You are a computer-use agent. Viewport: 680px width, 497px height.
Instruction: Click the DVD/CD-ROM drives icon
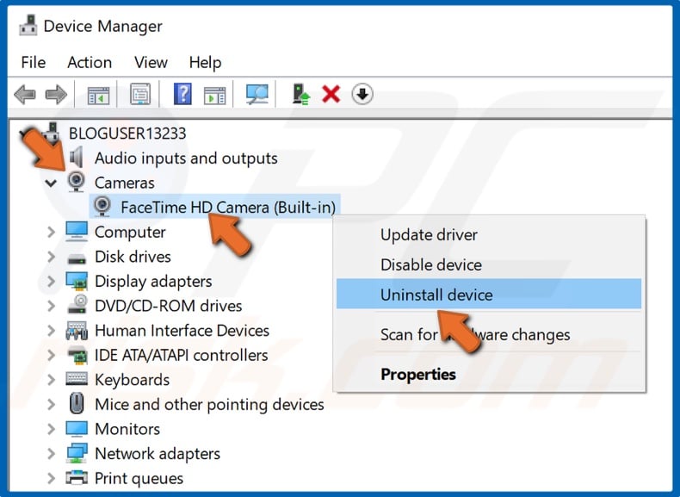tap(77, 304)
